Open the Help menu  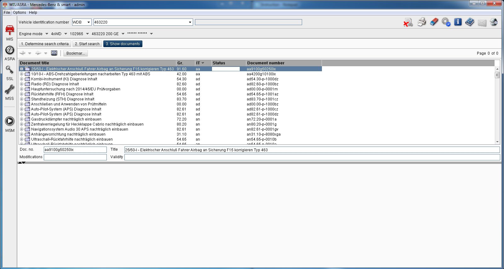[33, 13]
